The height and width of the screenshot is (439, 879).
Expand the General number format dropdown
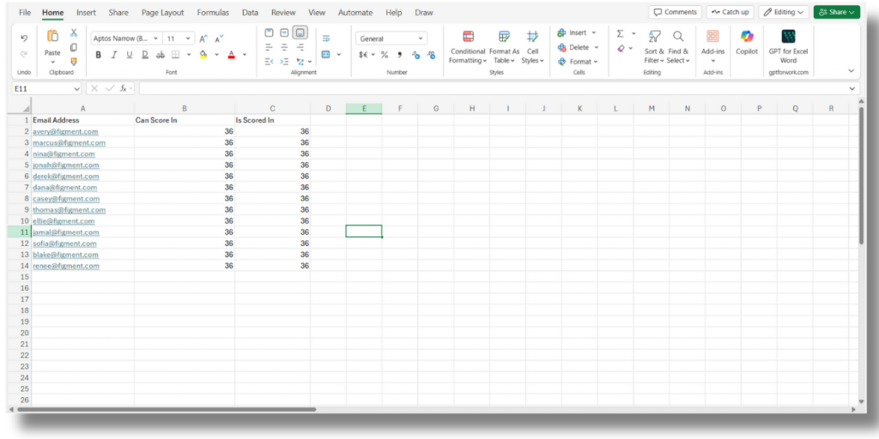click(421, 39)
